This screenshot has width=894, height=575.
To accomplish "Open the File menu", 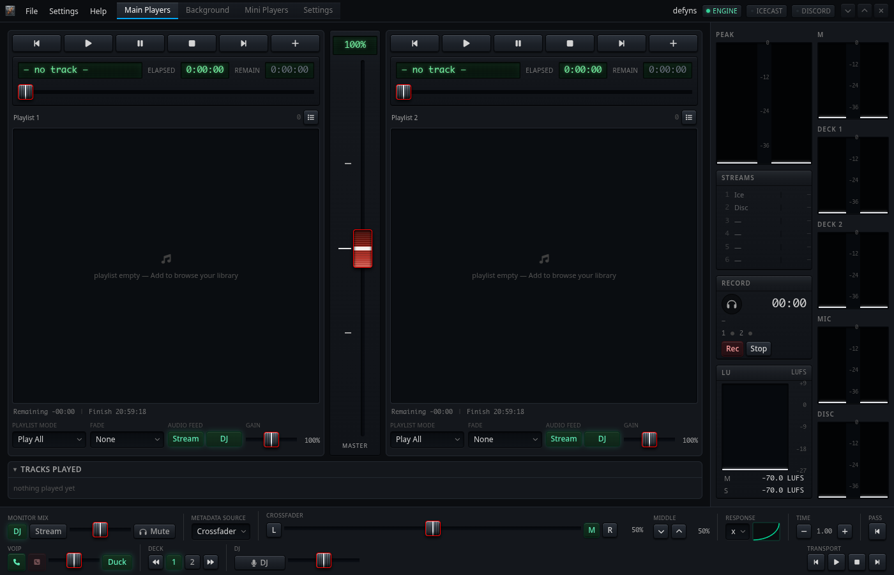I will pyautogui.click(x=31, y=11).
